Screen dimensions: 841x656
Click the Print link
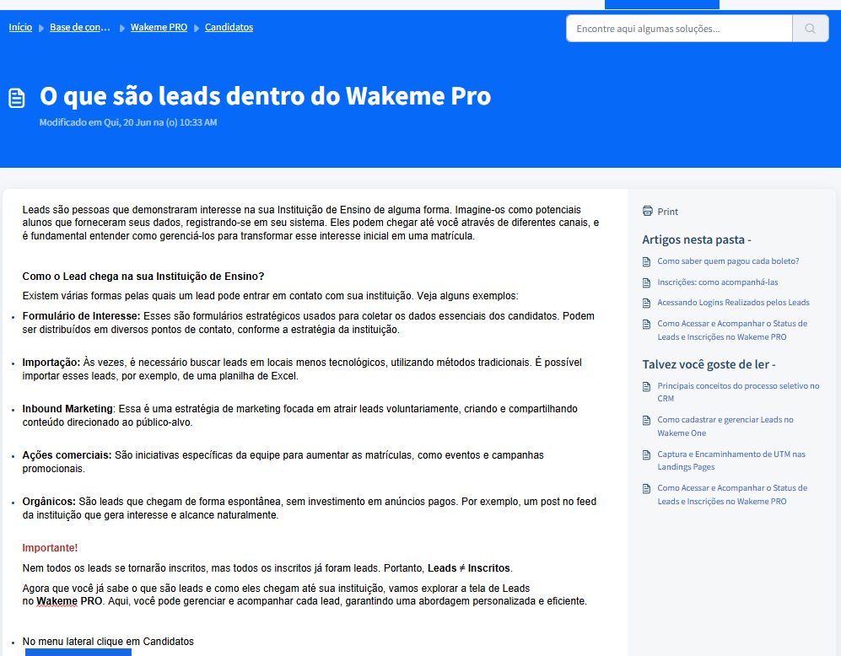(x=668, y=212)
